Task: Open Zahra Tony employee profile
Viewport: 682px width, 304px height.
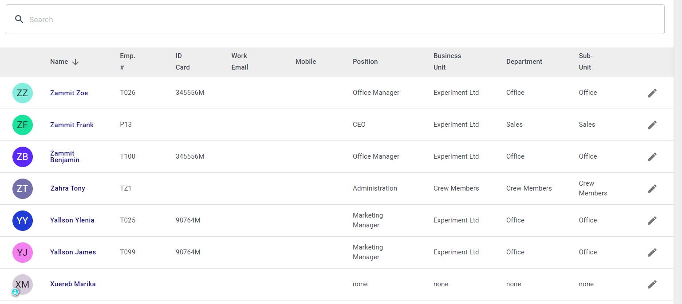Action: coord(68,188)
